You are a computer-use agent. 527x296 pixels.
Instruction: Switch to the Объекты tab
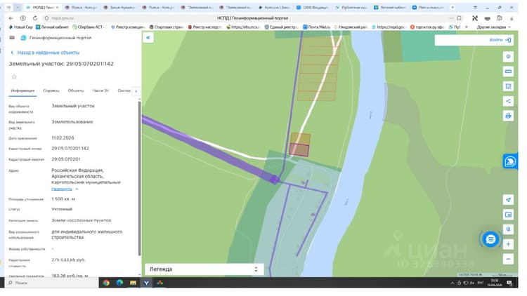(x=76, y=90)
